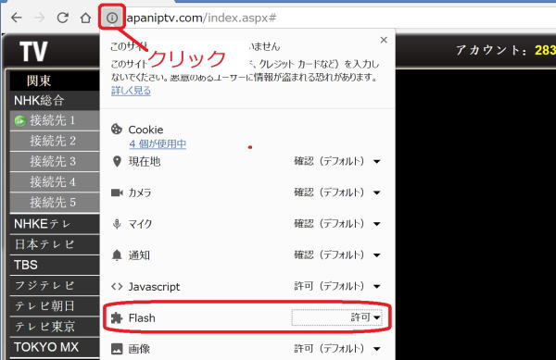Select 接続先 3 connection entry
This screenshot has width=556, height=360.
pyautogui.click(x=55, y=161)
